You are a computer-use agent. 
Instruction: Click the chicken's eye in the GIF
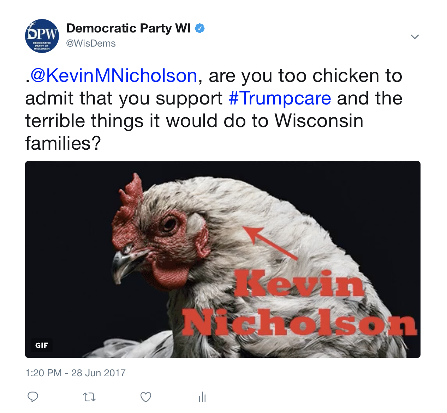tap(170, 223)
